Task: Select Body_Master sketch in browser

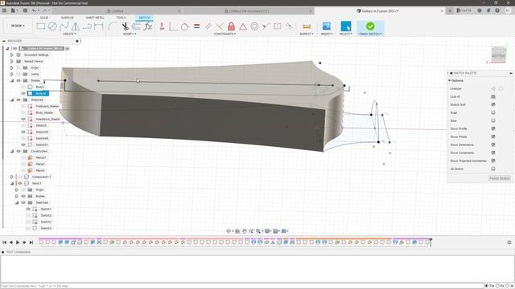Action: (44, 112)
